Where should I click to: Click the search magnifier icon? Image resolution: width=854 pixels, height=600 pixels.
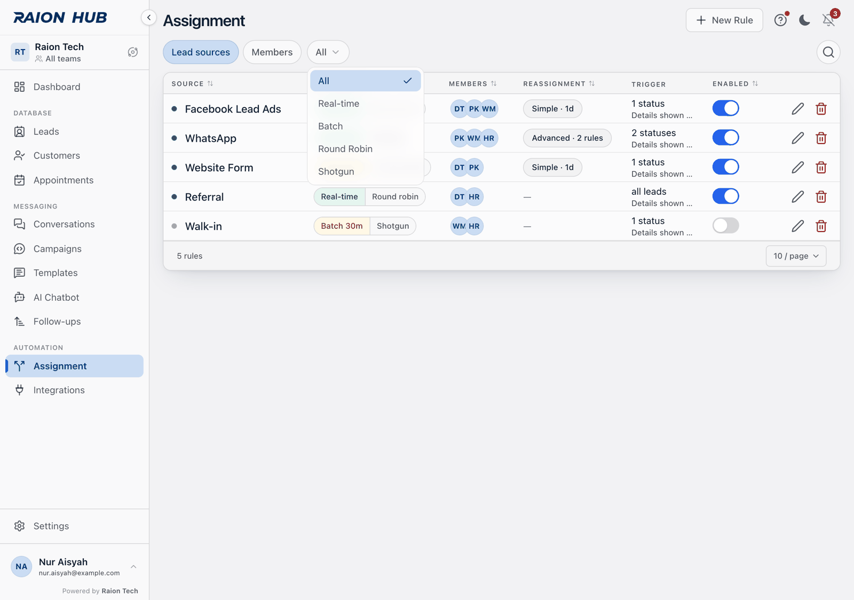click(828, 52)
